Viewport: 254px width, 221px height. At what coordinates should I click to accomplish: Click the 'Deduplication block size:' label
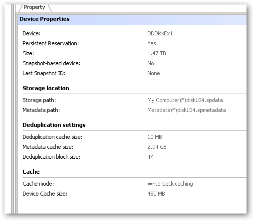pyautogui.click(x=51, y=157)
